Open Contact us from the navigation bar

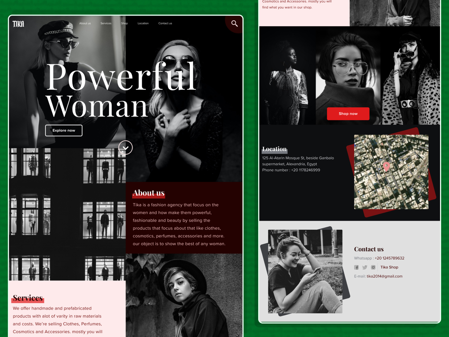tap(165, 23)
